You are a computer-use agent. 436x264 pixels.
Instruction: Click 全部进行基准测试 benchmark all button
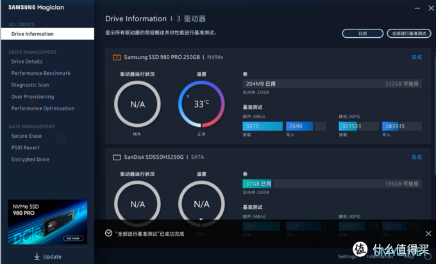(409, 33)
